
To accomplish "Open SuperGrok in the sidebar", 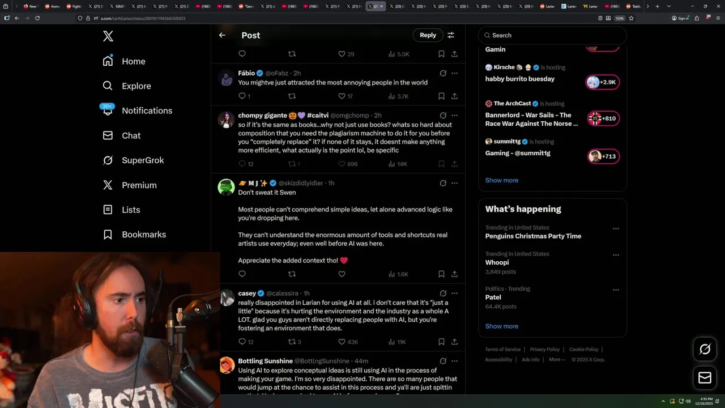I will click(134, 160).
